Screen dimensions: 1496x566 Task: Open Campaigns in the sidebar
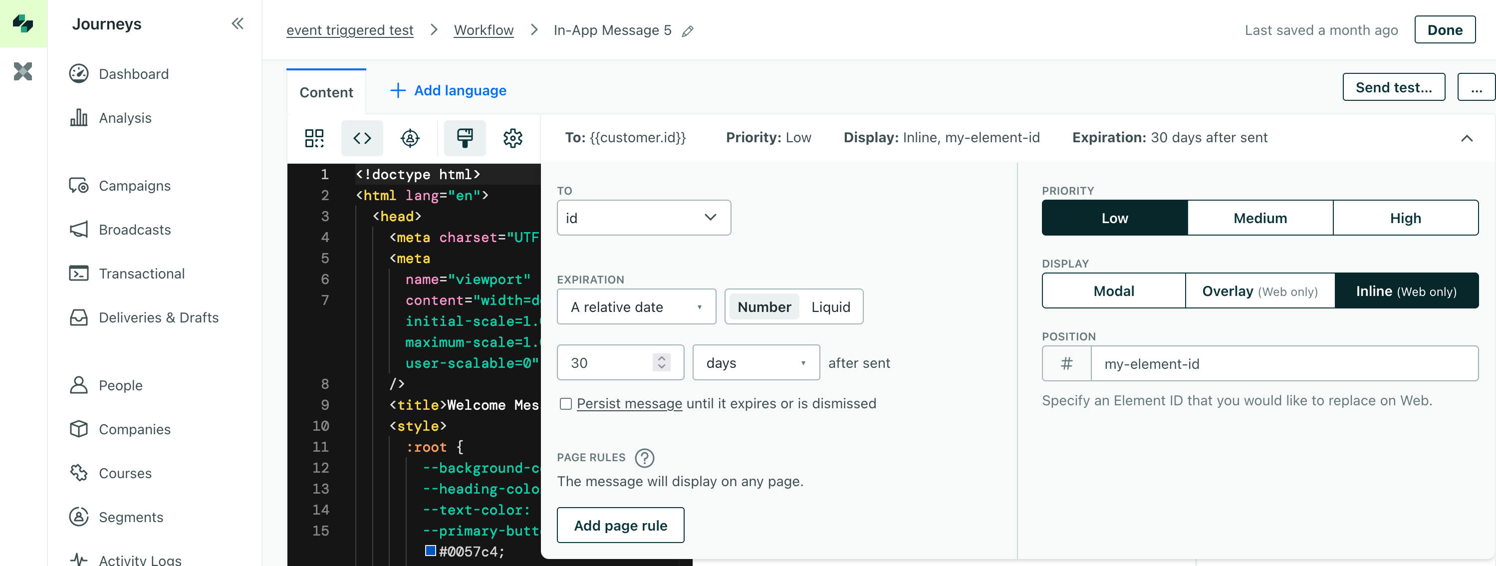click(134, 185)
